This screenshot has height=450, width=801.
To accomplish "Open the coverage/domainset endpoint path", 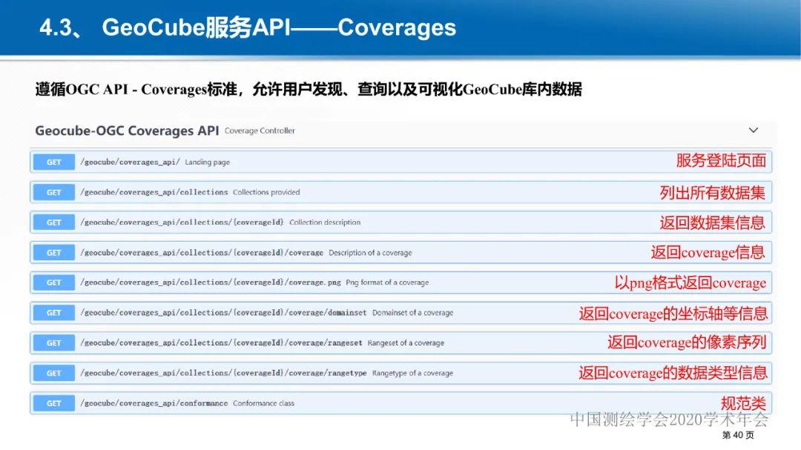I will 223,313.
